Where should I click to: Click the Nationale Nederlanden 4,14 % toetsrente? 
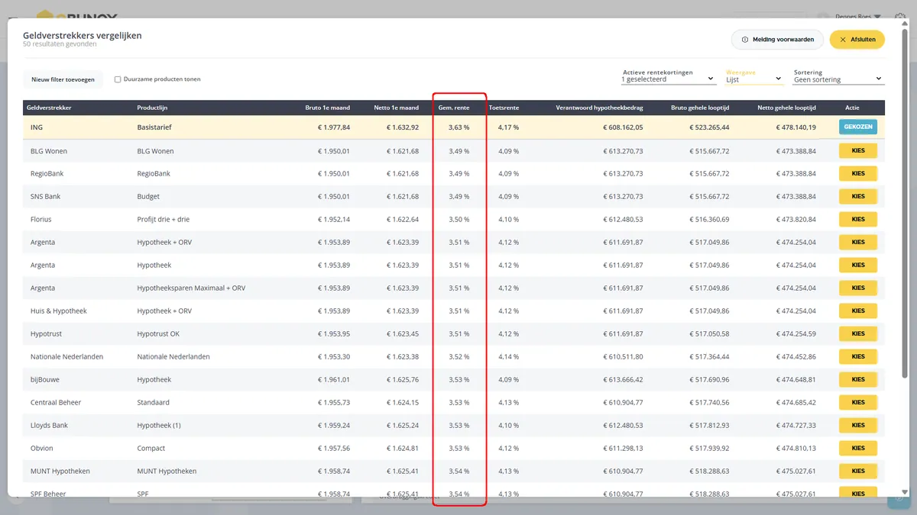[x=509, y=357]
